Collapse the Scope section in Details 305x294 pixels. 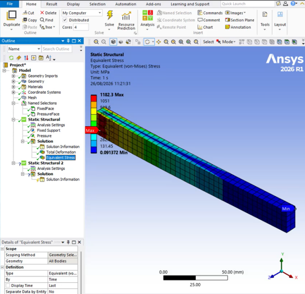coord(2,249)
